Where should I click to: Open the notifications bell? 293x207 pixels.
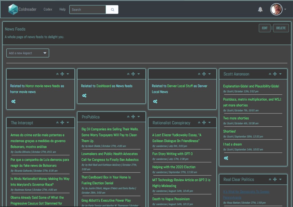tap(260, 9)
